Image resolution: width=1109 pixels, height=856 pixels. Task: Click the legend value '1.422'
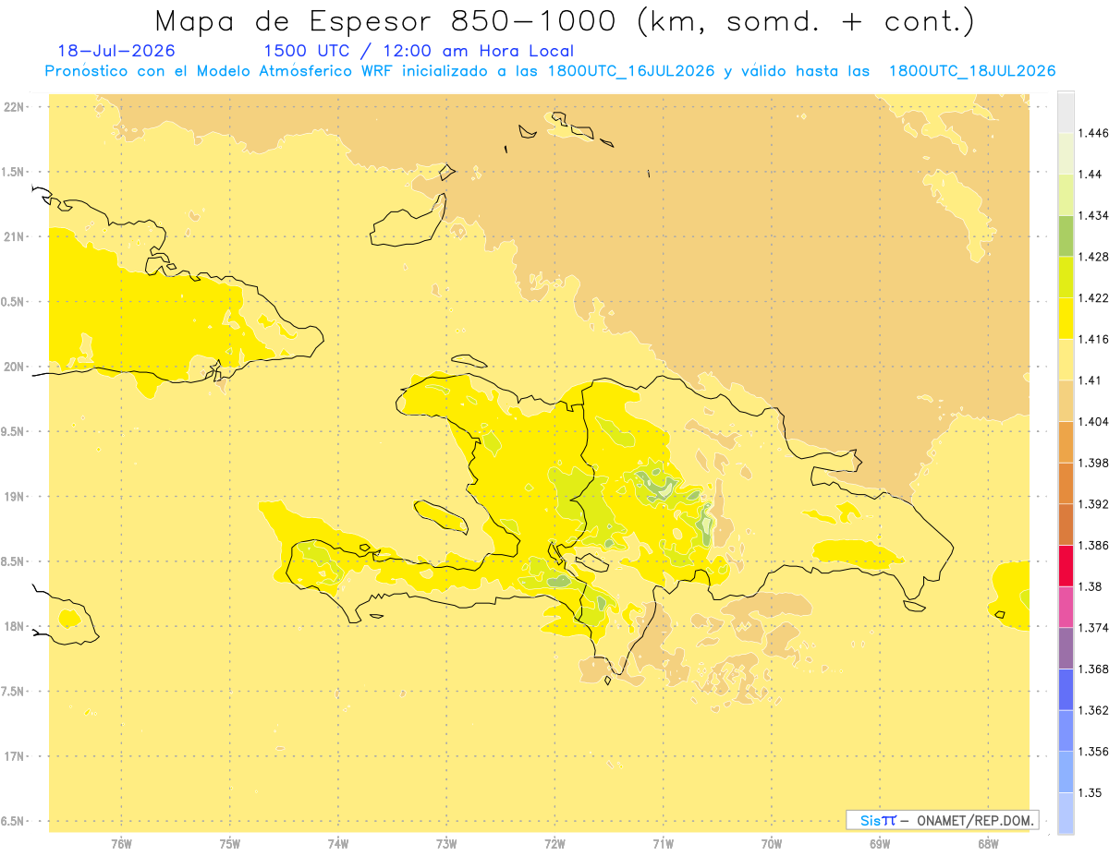[x=1093, y=298]
